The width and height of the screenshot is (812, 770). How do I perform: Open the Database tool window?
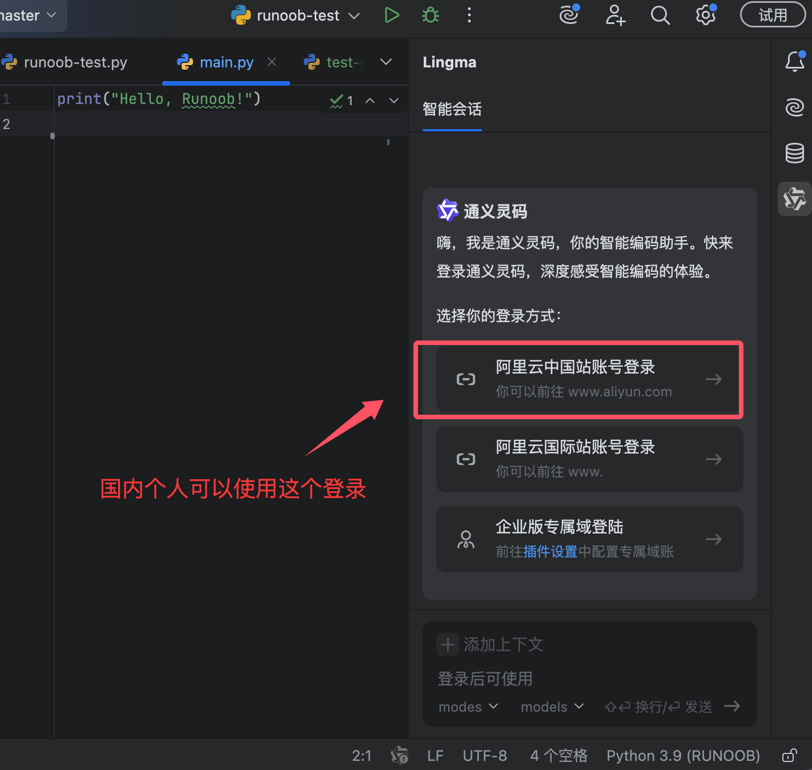795,153
